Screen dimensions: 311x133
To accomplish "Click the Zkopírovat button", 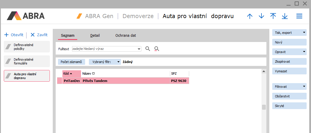I will (x=289, y=62).
